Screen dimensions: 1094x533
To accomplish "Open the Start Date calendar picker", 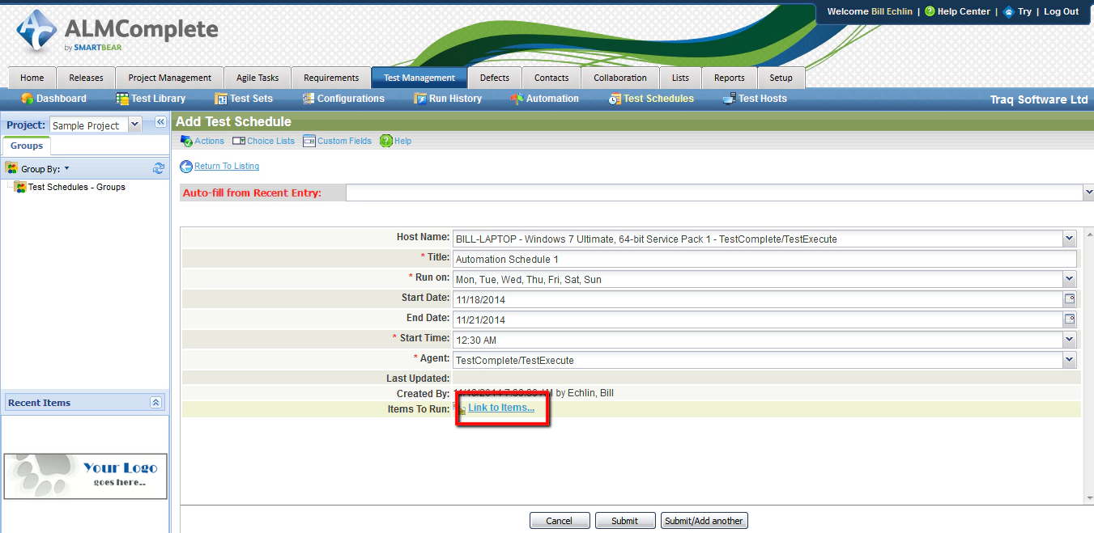I will tap(1070, 298).
